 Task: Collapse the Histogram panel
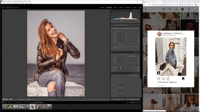point(139,10)
